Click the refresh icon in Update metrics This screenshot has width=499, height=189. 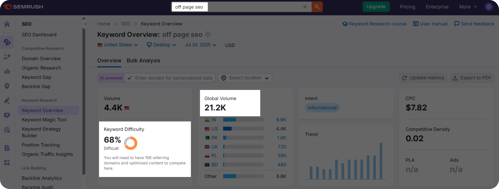point(405,78)
